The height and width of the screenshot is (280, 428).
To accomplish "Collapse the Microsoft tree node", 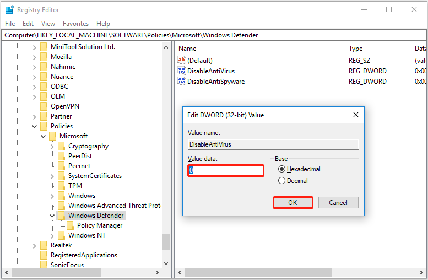I will click(x=43, y=136).
